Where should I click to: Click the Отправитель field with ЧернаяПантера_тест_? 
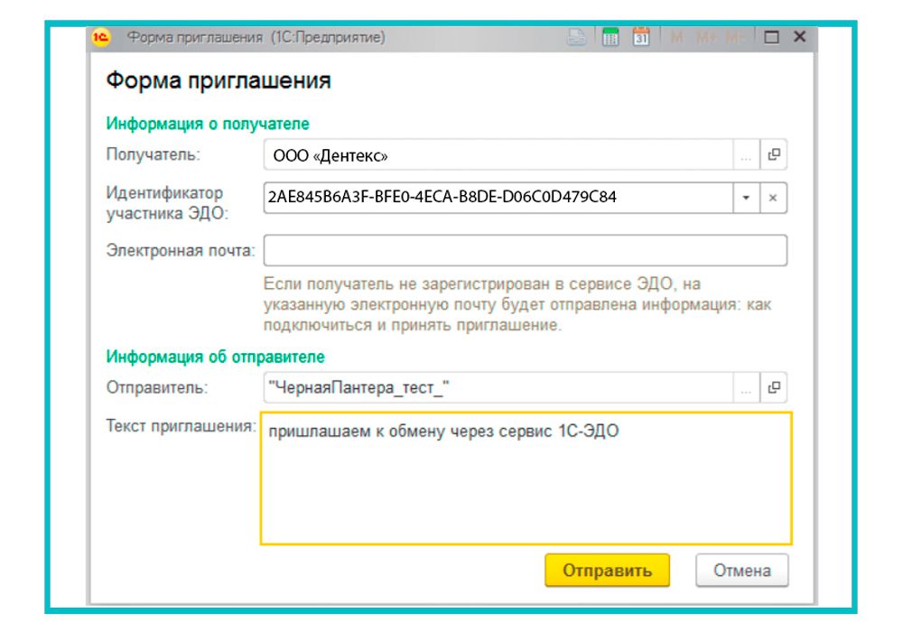498,388
